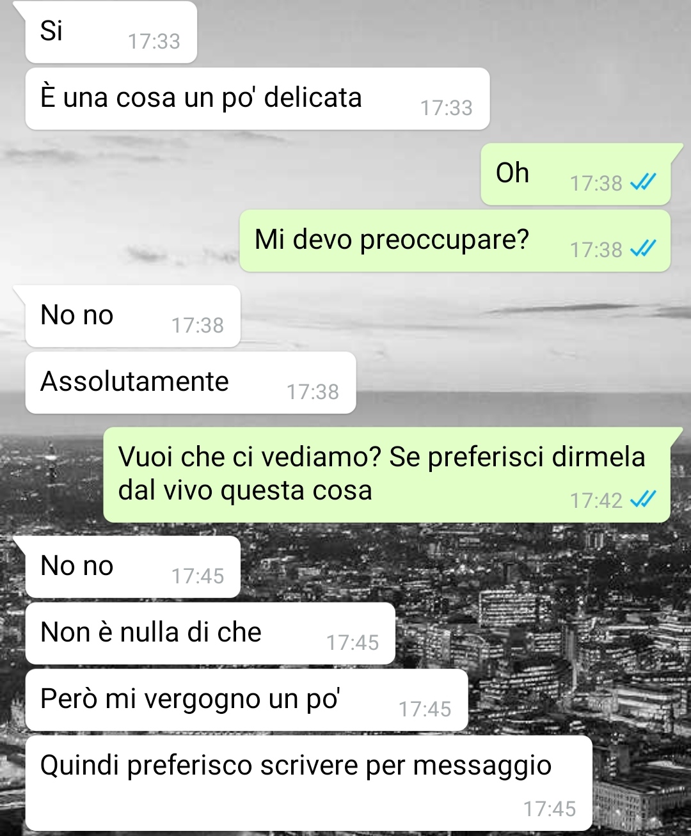The width and height of the screenshot is (691, 836).
Task: Tap the 'Si' message bubble
Action: coord(110,32)
